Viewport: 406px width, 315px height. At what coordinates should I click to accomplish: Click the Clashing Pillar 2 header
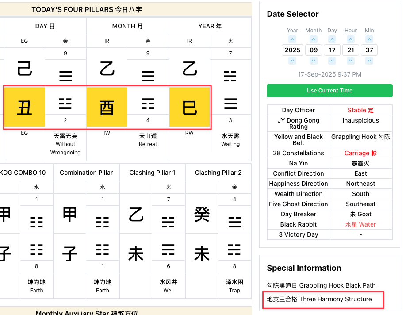point(218,173)
